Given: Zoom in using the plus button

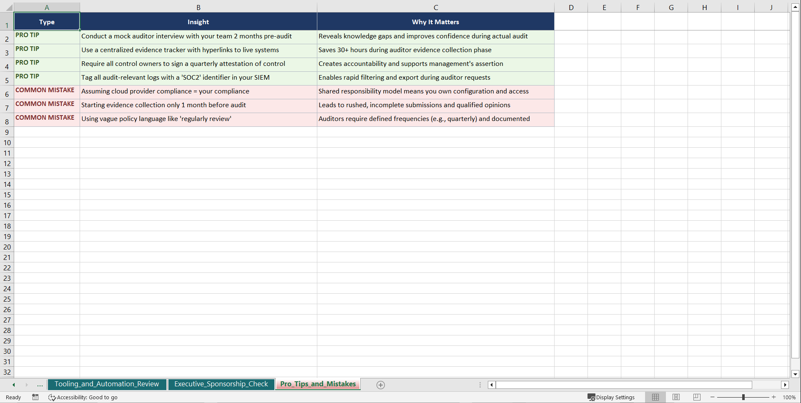Looking at the screenshot, I should [773, 397].
